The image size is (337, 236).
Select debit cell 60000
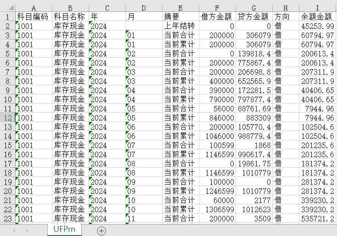(x=218, y=200)
